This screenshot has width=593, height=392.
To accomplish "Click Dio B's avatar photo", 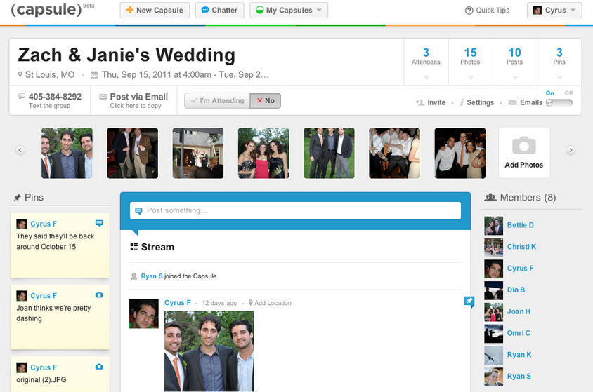I will (494, 290).
